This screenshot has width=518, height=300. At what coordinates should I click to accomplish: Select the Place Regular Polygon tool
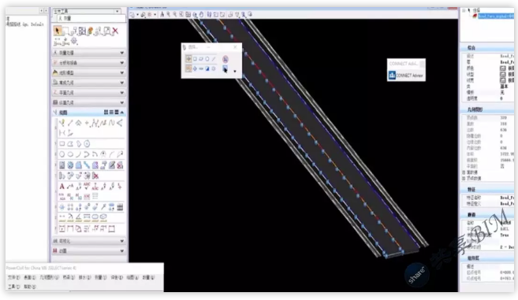[x=87, y=143]
